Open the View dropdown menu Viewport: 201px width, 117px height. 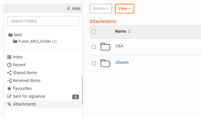click(125, 8)
